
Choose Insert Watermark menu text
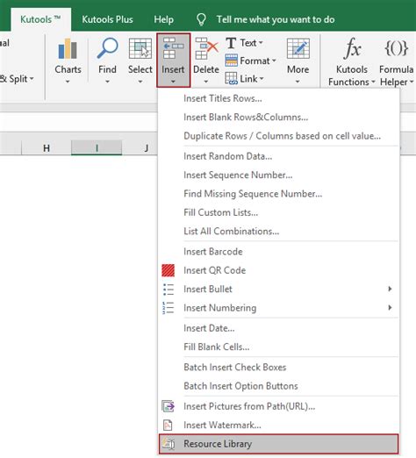pyautogui.click(x=222, y=425)
